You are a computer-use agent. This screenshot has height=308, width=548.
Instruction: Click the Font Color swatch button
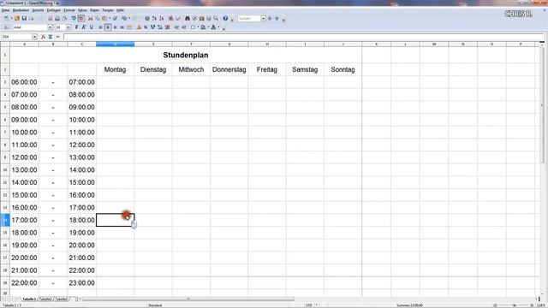[213, 27]
